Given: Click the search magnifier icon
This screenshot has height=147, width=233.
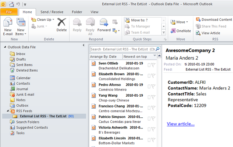Looking at the screenshot, I should (x=158, y=49).
